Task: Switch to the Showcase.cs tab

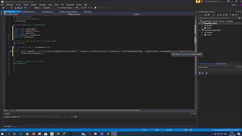Action: pyautogui.click(x=88, y=12)
